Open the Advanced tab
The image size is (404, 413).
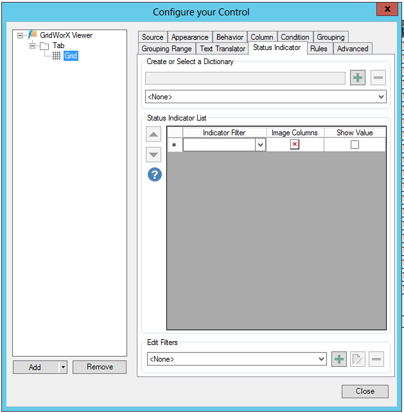(353, 49)
